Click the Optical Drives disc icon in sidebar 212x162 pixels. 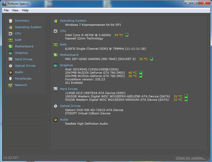pyautogui.click(x=10, y=66)
